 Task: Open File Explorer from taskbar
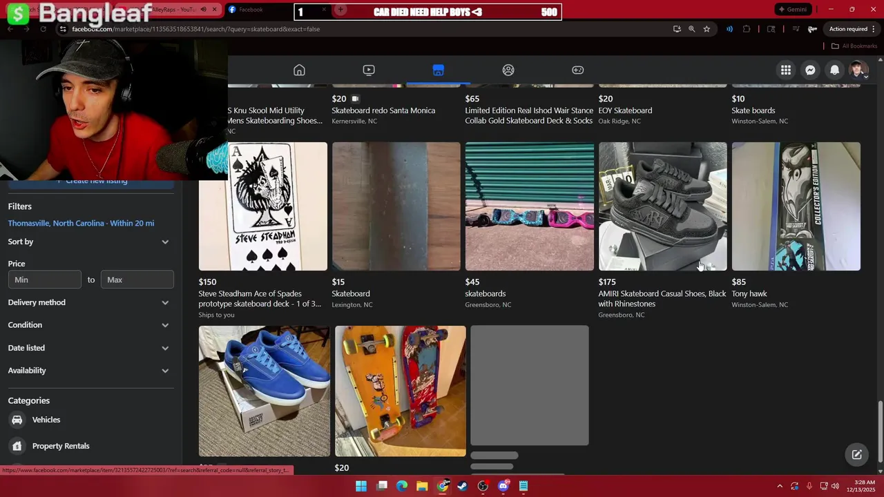pos(422,486)
